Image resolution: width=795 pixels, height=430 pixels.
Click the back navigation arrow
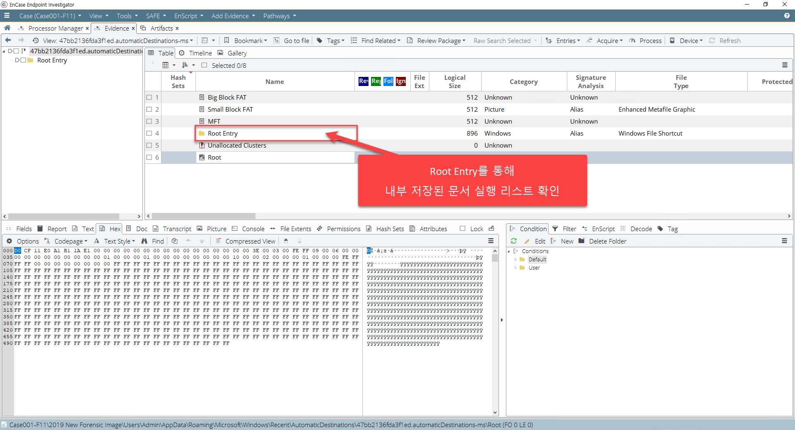8,40
